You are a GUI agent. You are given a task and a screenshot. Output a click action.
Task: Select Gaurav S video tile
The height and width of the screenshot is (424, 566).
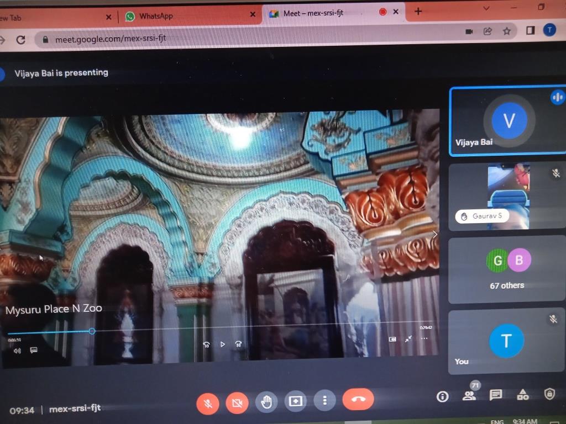[507, 197]
